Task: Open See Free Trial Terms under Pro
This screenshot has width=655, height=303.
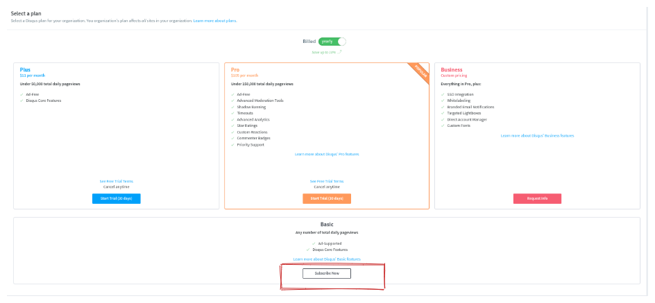Action: (x=327, y=181)
